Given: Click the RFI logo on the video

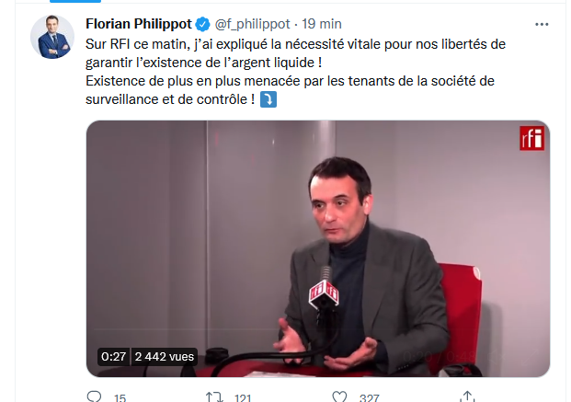Looking at the screenshot, I should pos(531,138).
